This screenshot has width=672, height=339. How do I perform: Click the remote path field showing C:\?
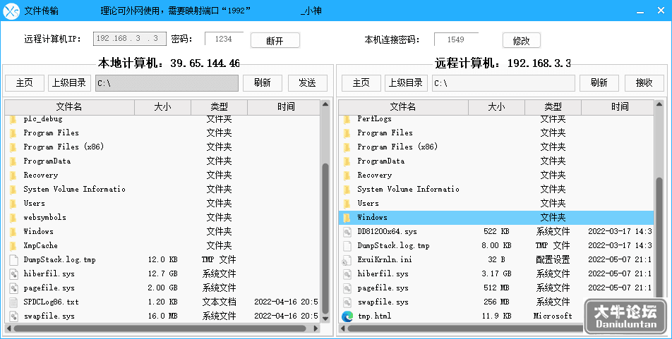pyautogui.click(x=503, y=83)
